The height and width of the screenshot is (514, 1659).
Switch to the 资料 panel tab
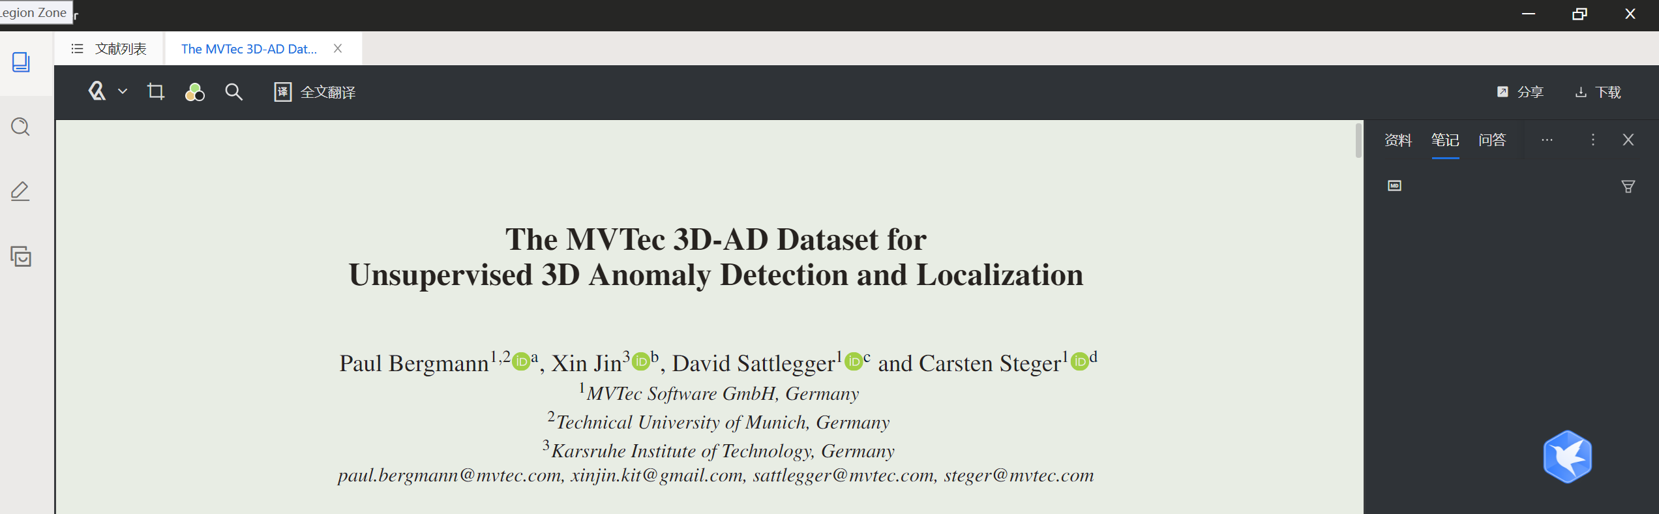(x=1398, y=140)
